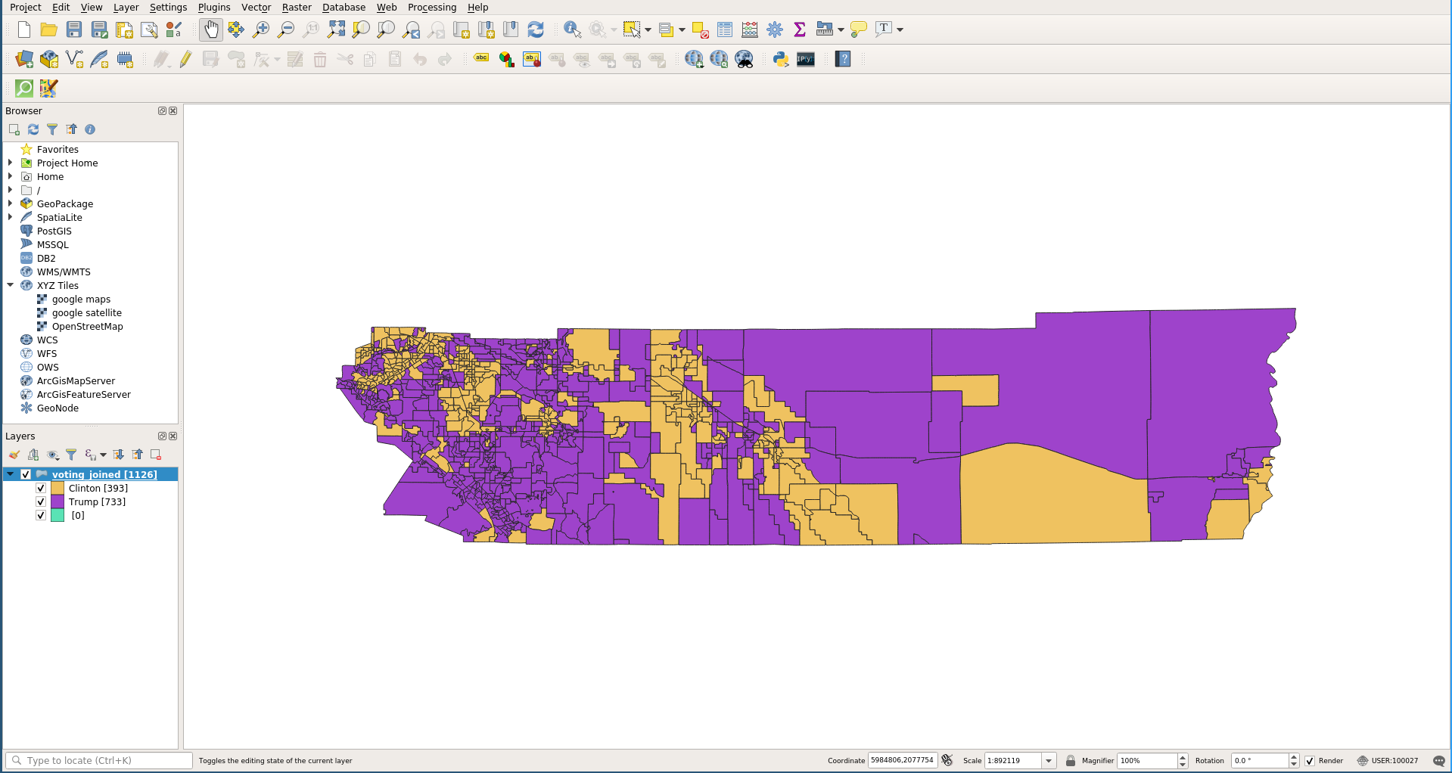
Task: Click the Save Project icon
Action: [74, 29]
